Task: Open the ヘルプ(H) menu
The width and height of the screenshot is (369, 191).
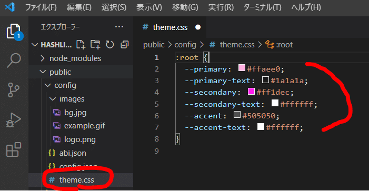Action: (x=306, y=8)
